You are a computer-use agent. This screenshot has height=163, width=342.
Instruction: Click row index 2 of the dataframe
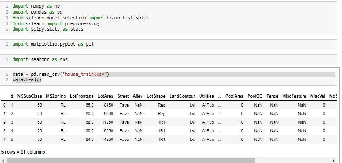pyautogui.click(x=5, y=122)
